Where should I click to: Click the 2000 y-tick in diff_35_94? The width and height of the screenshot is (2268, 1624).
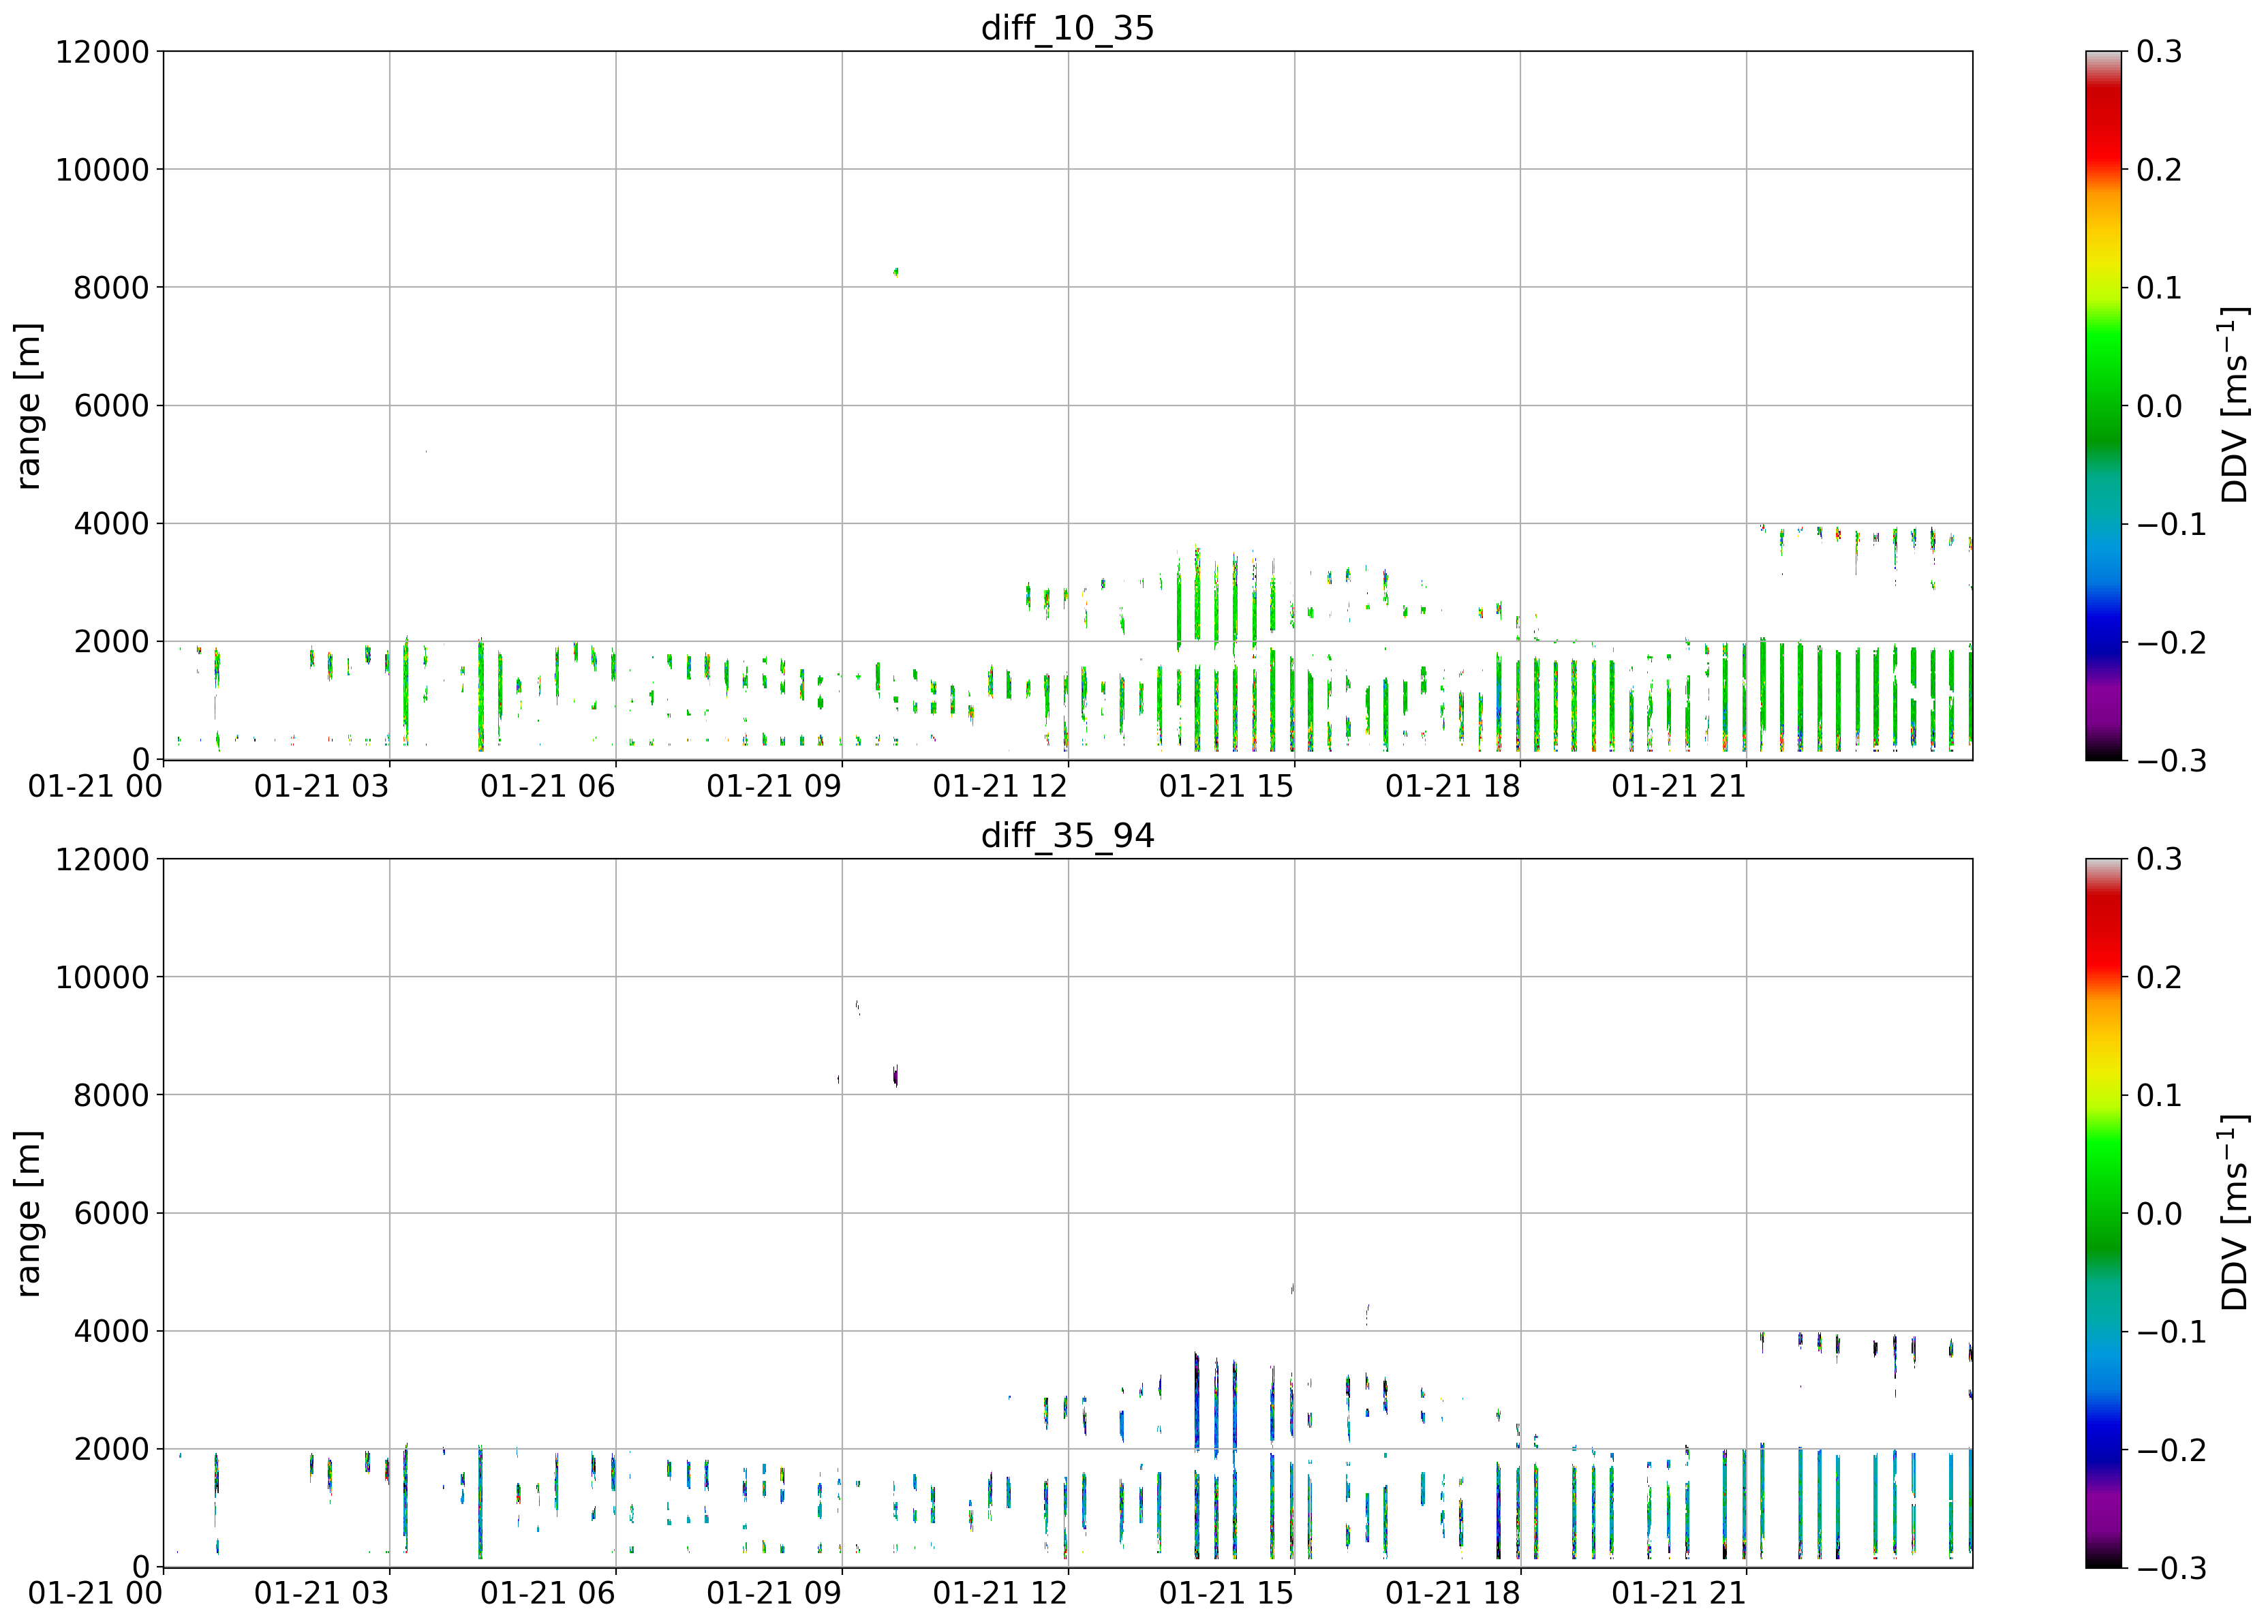click(x=112, y=1450)
